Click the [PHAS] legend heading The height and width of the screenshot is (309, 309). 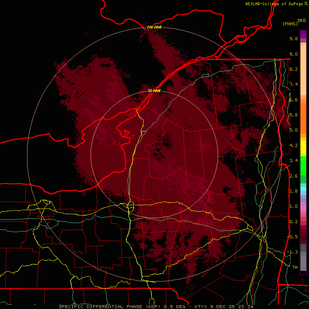point(290,24)
